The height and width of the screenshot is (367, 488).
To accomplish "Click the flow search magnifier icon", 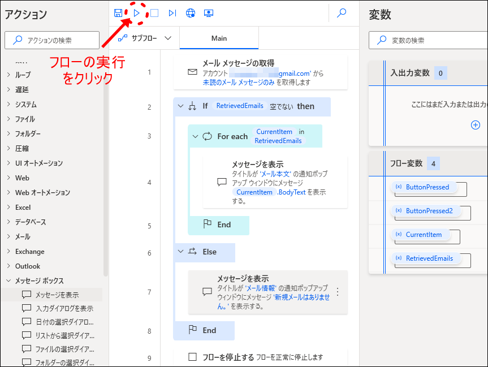I will [342, 13].
